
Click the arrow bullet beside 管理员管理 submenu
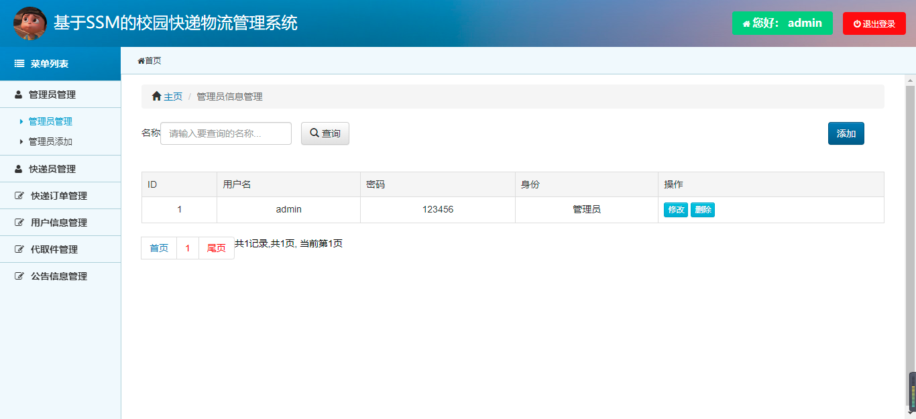click(21, 122)
